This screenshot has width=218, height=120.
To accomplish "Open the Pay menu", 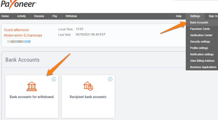I will coord(55,16).
